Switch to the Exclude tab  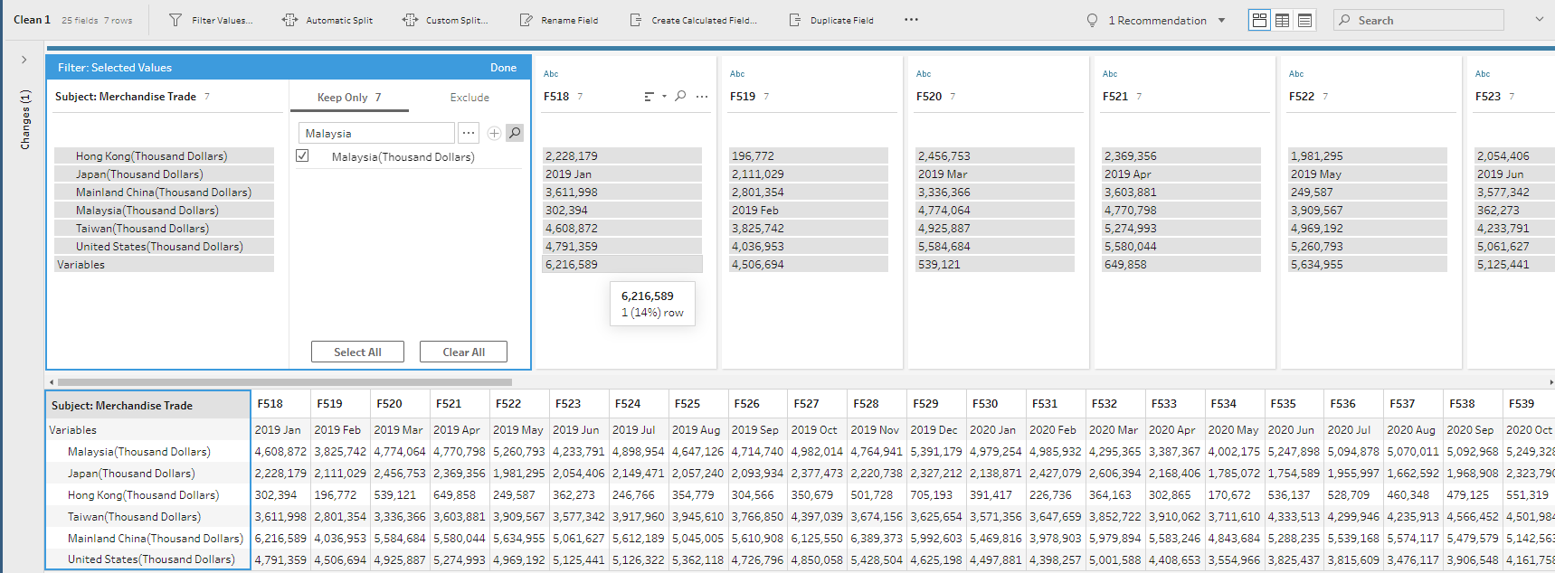point(469,98)
